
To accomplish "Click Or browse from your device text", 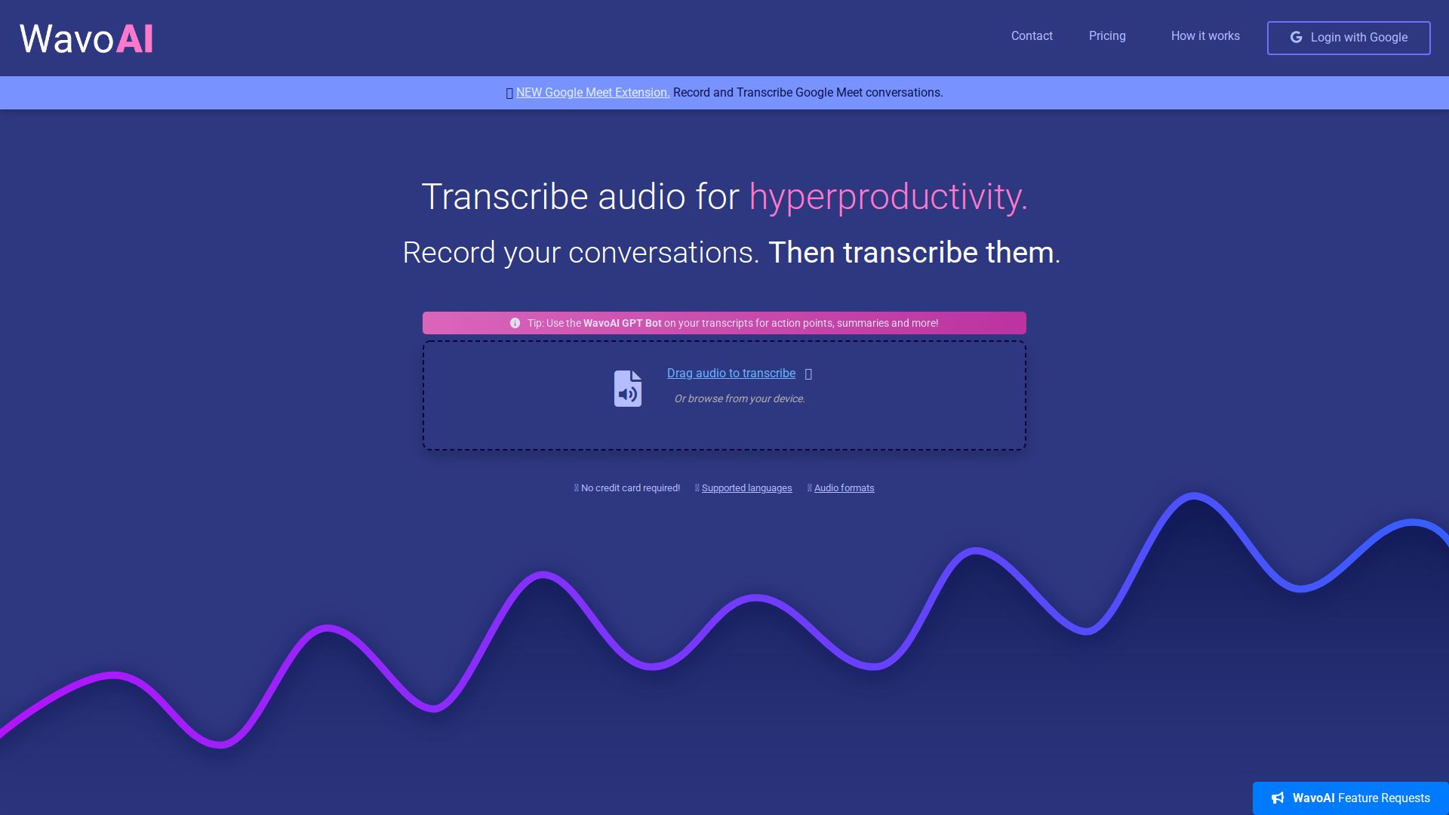I will pos(740,398).
